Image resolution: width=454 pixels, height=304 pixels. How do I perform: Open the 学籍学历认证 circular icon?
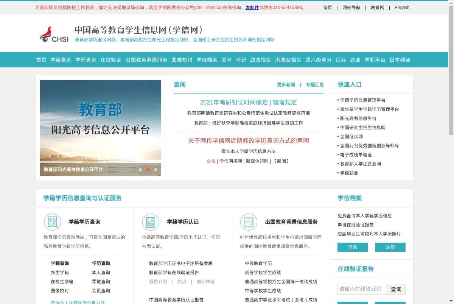(x=151, y=222)
